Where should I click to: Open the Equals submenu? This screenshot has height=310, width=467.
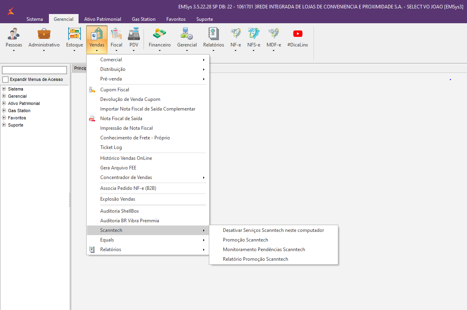click(148, 240)
